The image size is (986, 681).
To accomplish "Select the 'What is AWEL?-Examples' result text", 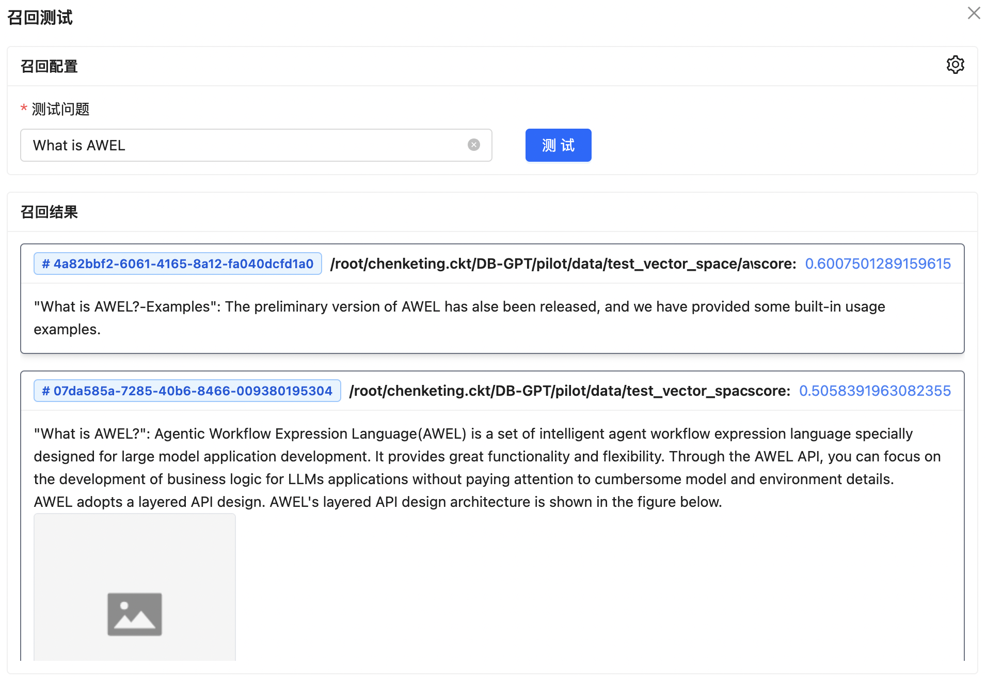I will point(459,318).
